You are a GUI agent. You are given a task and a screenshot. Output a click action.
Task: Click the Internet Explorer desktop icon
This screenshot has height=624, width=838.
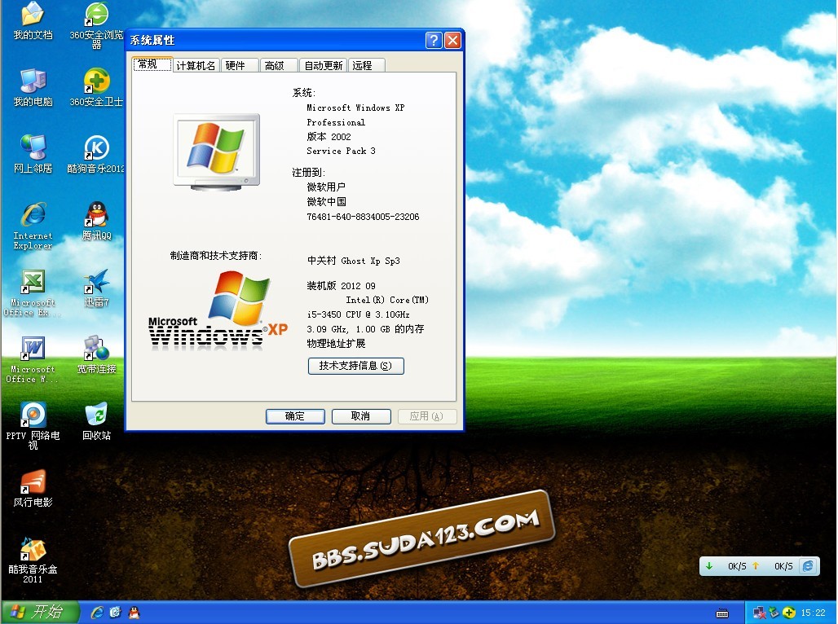click(33, 226)
